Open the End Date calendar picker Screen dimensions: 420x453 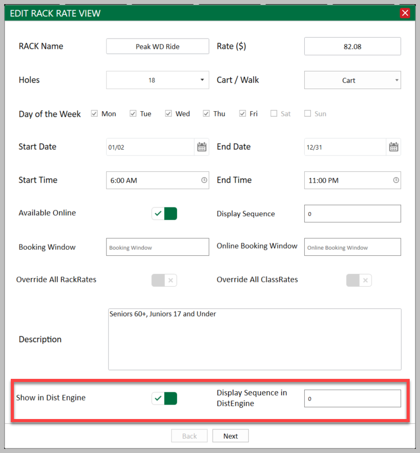tap(393, 147)
